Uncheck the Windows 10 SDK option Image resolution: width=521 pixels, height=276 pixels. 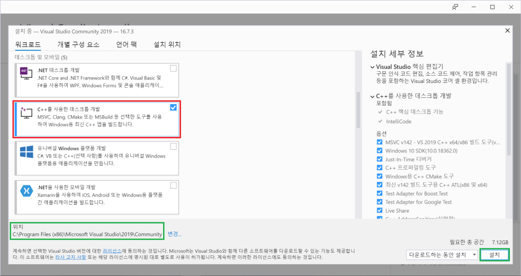(x=380, y=150)
